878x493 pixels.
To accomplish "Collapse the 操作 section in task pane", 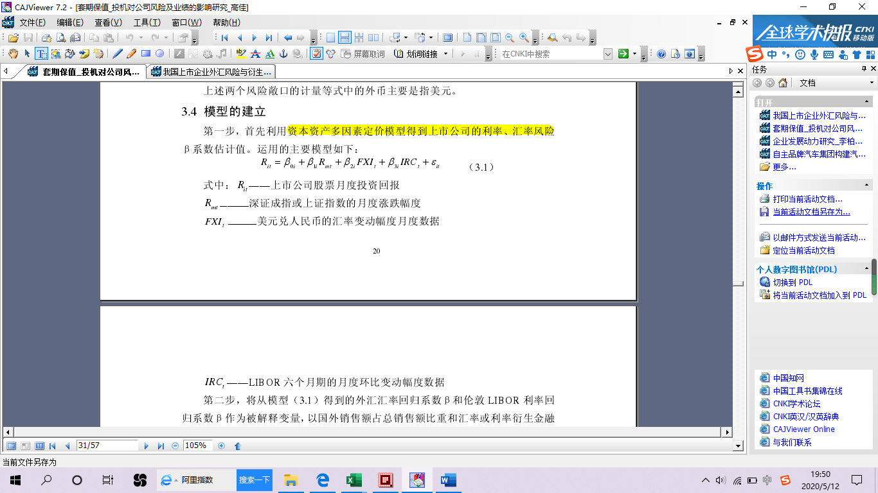I will pyautogui.click(x=868, y=186).
